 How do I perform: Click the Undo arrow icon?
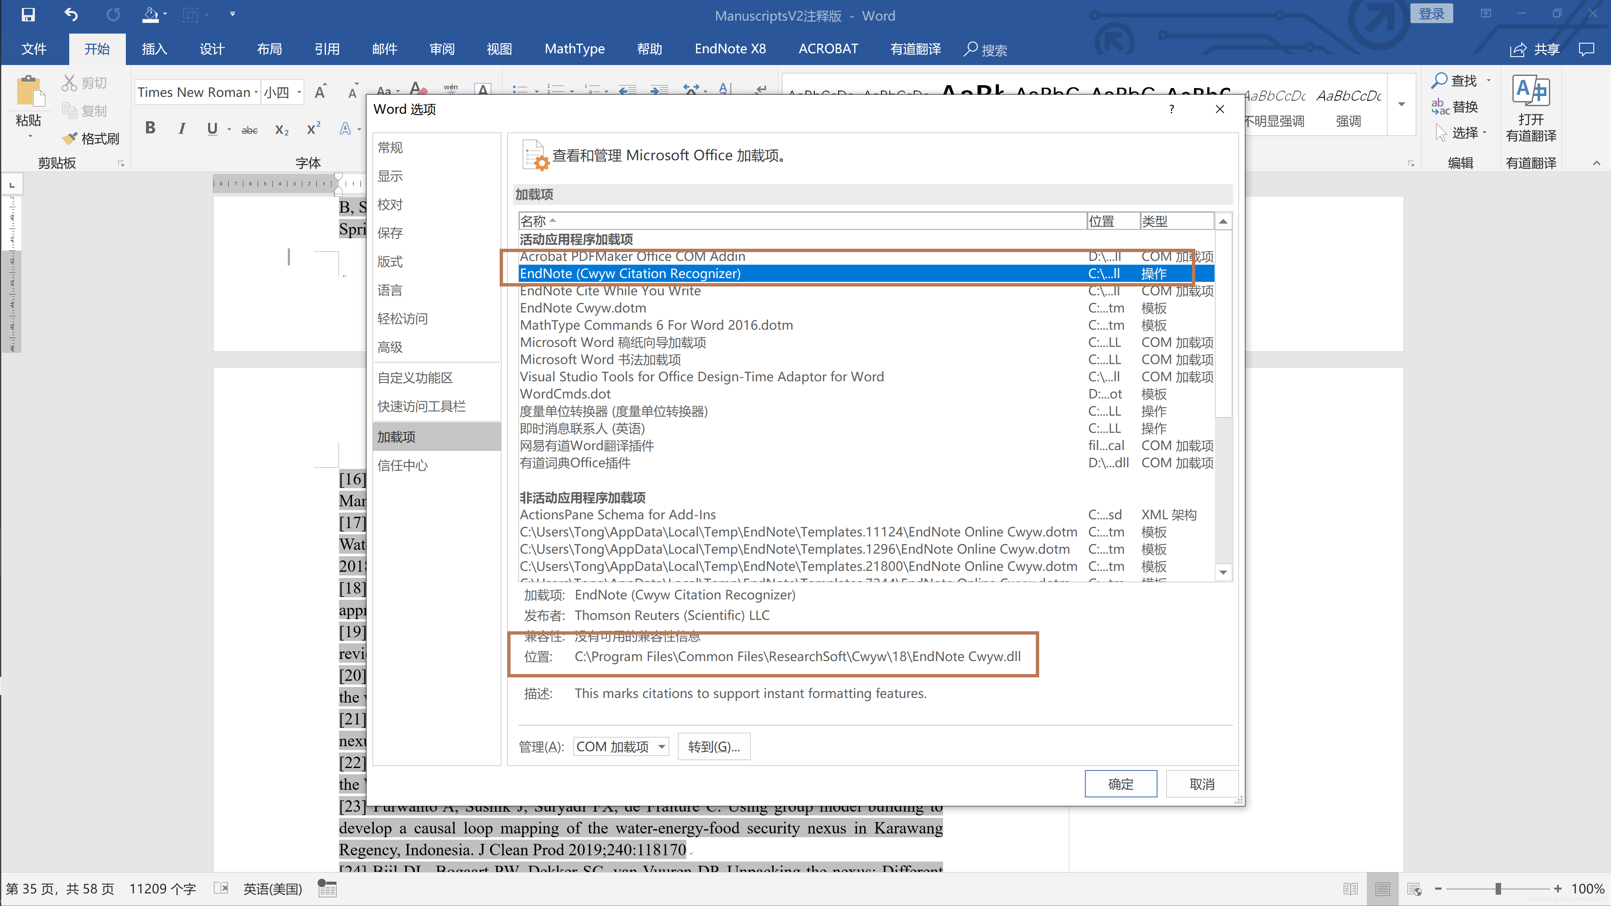tap(71, 14)
